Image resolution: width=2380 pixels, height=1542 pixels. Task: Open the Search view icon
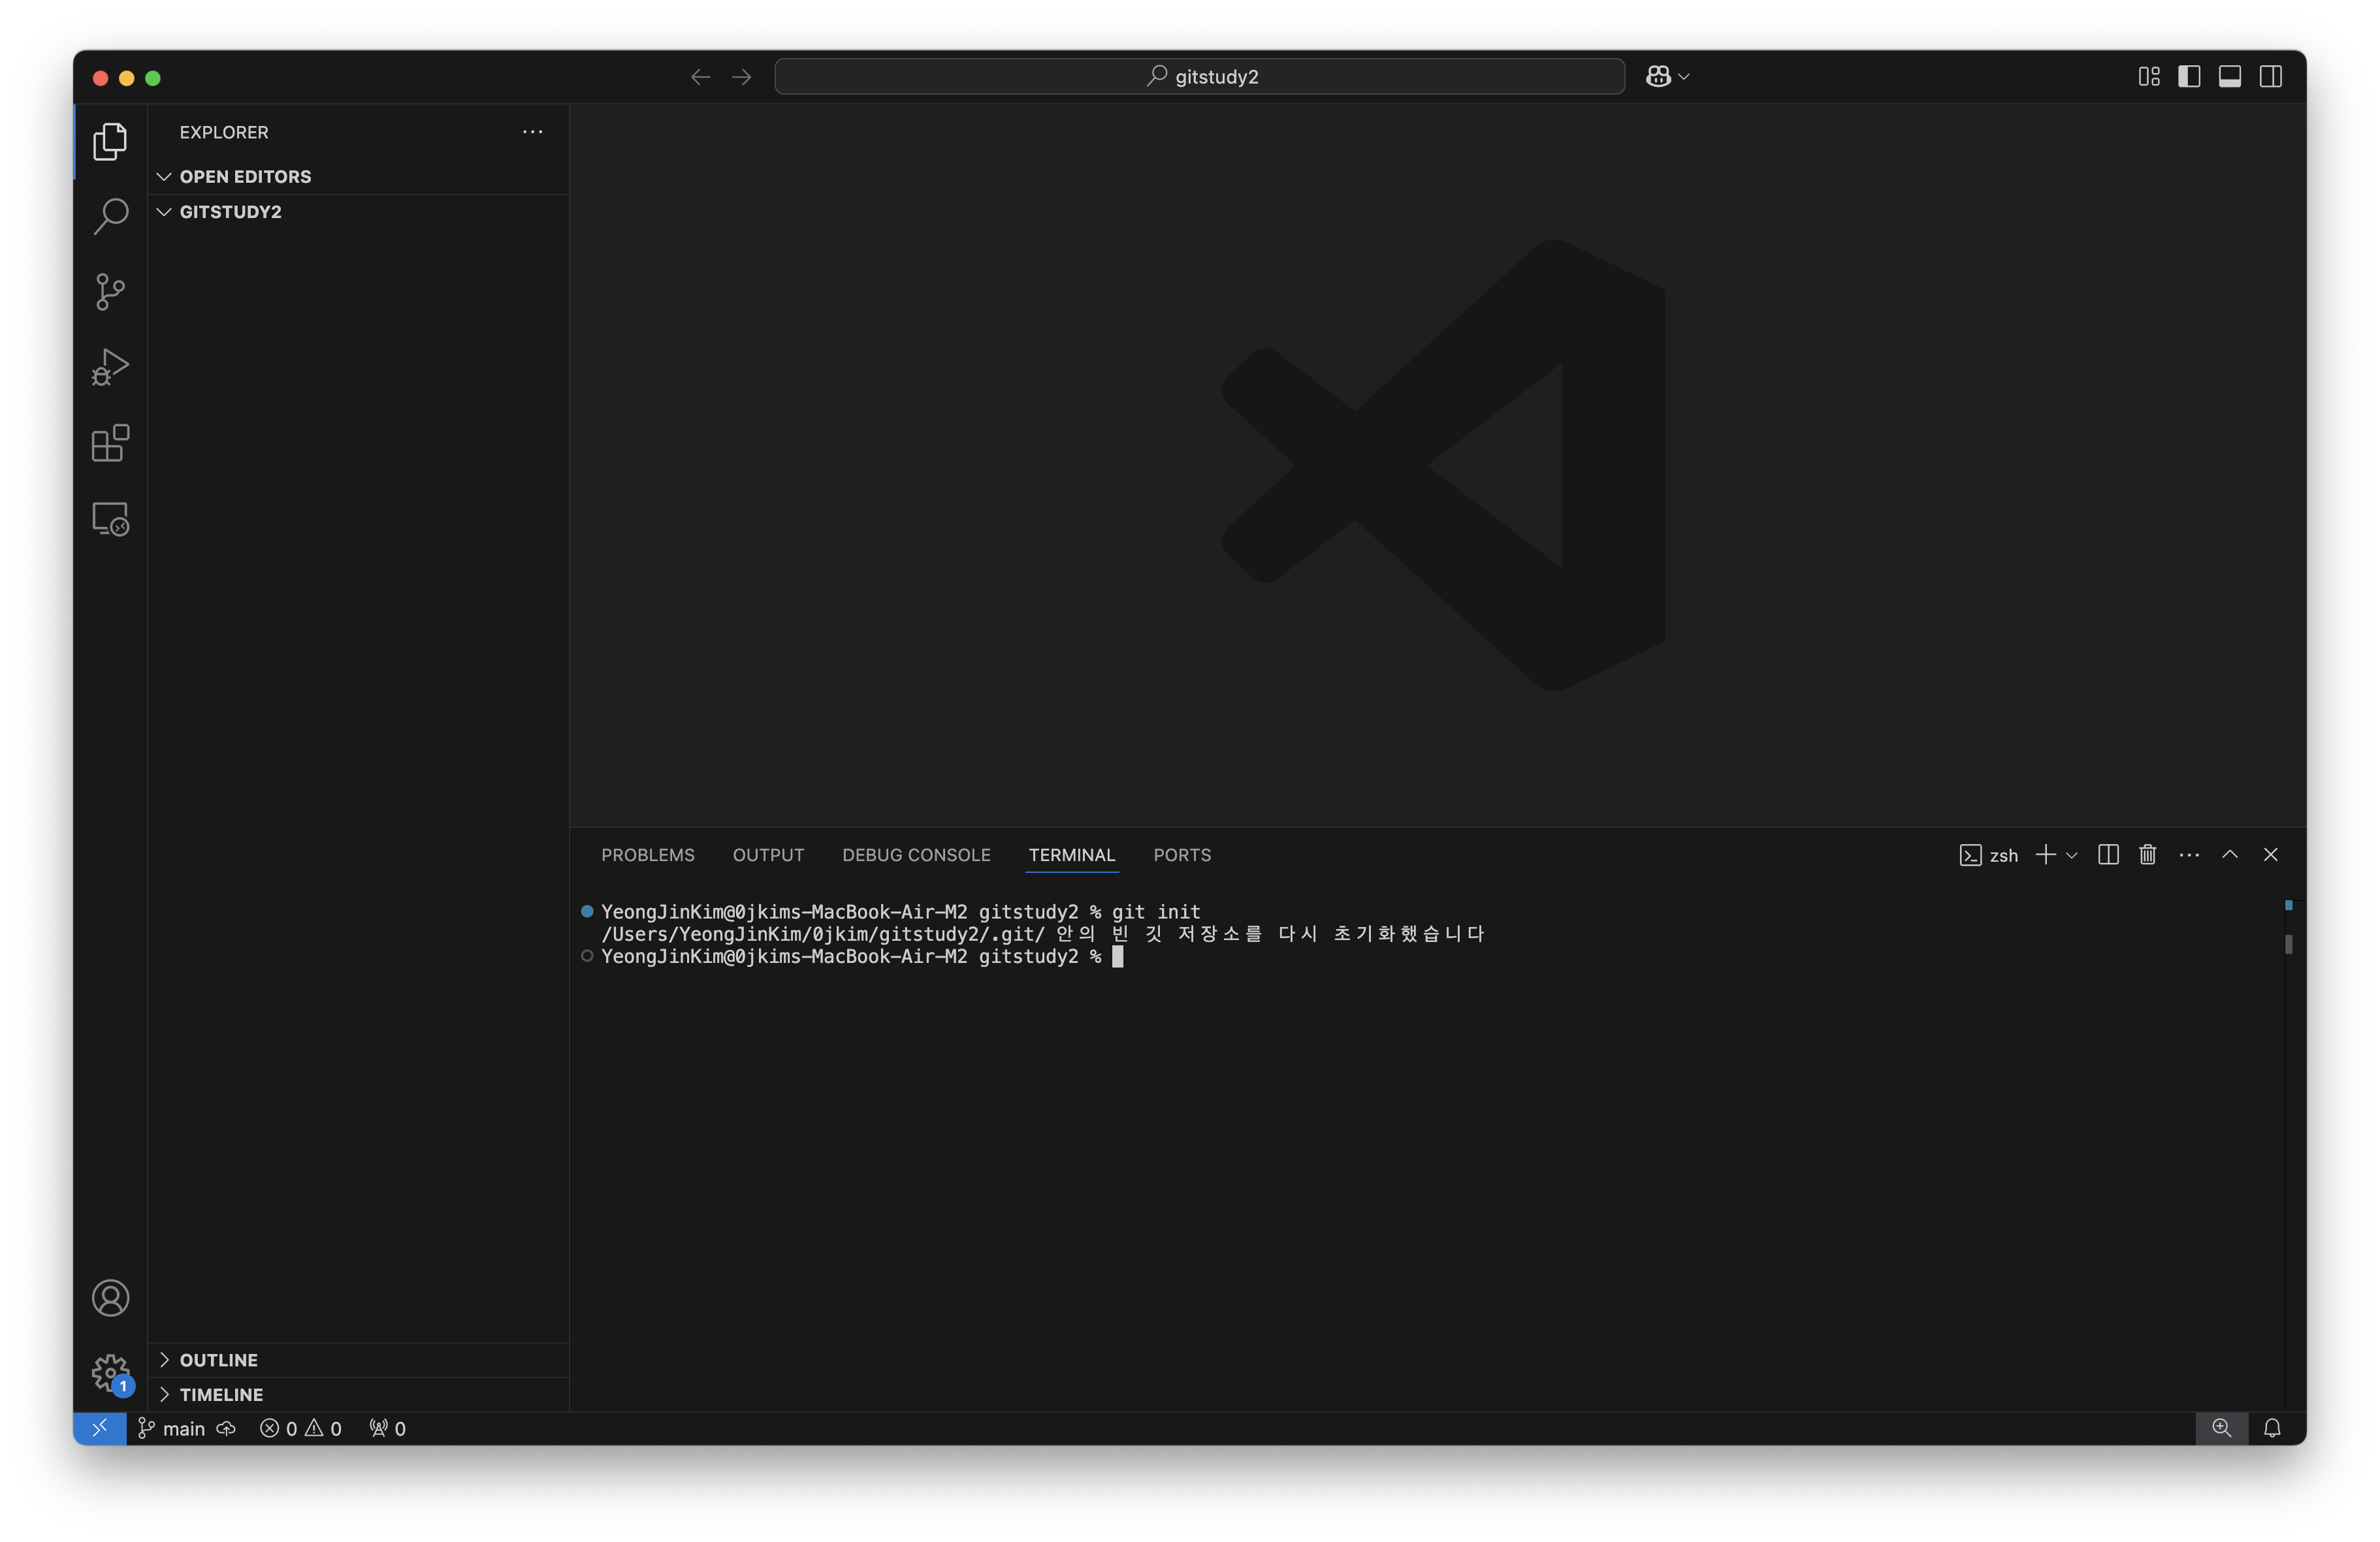pos(110,216)
